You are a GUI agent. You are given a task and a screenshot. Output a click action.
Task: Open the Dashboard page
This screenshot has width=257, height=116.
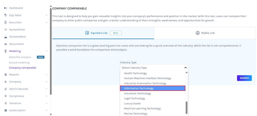tap(16, 8)
